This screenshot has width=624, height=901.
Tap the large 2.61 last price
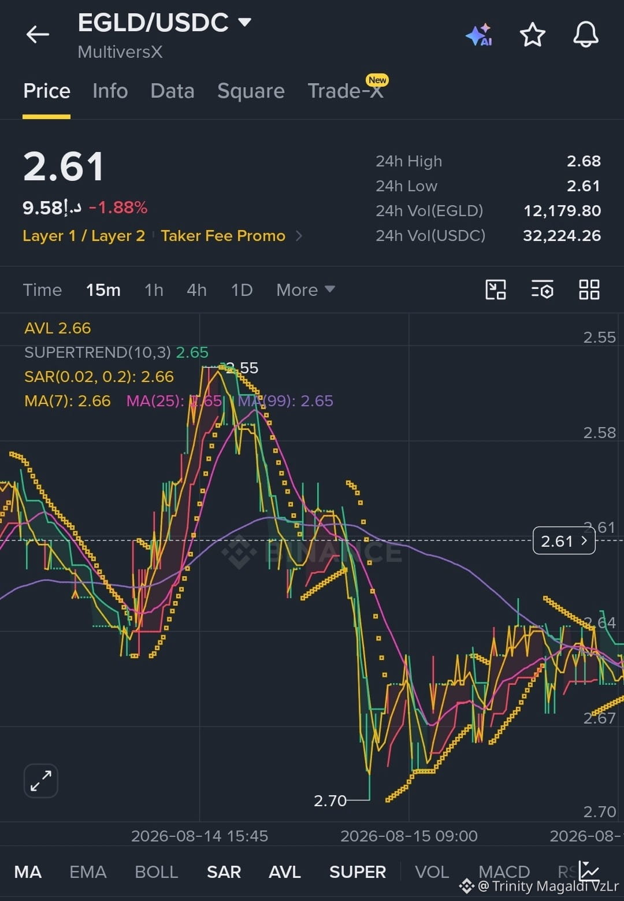[x=64, y=166]
